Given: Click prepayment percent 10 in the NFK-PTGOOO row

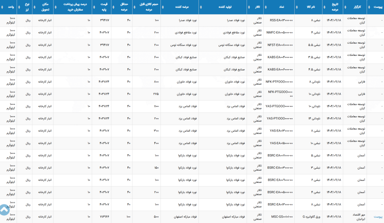Looking at the screenshot, I should pyautogui.click(x=89, y=94).
